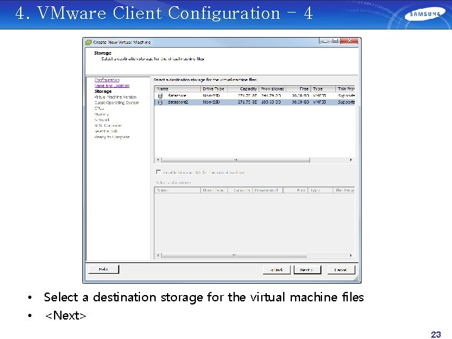
Task: Click the upper table's horizontal scrollbar thumb
Action: 235,159
